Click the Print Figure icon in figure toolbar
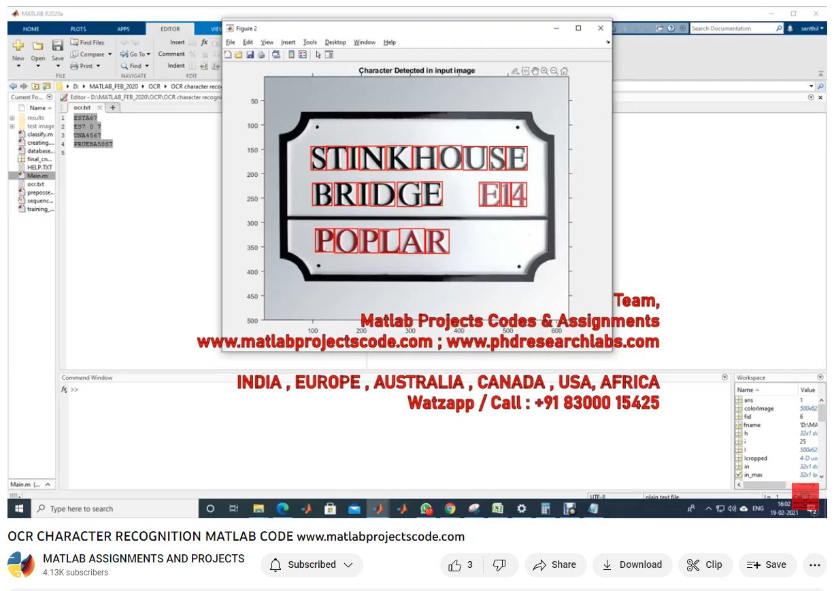 point(261,55)
